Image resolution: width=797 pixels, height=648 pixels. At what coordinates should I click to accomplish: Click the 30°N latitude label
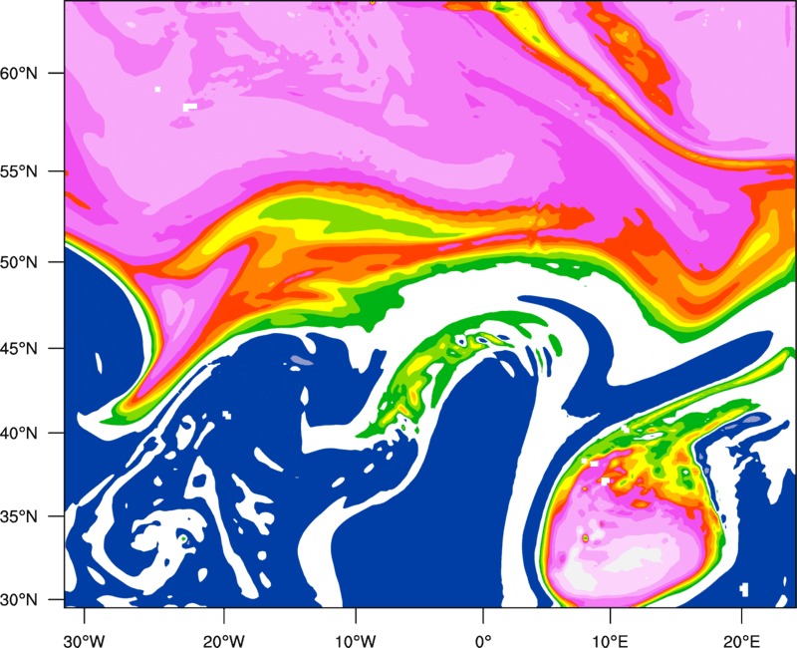pos(19,600)
